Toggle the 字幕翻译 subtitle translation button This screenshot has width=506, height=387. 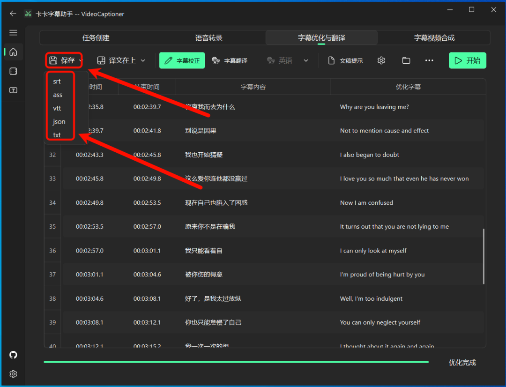click(230, 60)
